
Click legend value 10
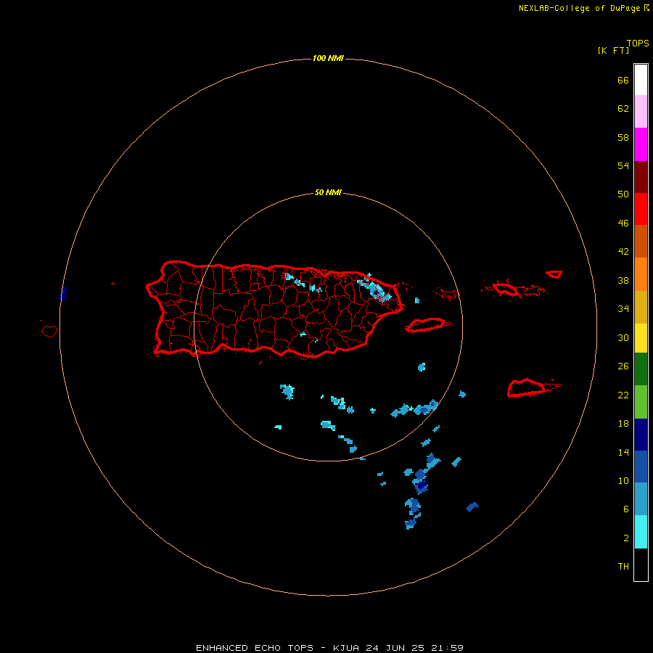click(623, 480)
